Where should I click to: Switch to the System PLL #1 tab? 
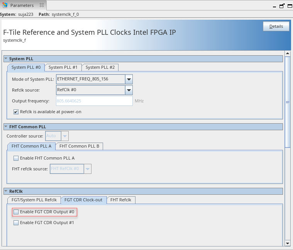point(63,67)
